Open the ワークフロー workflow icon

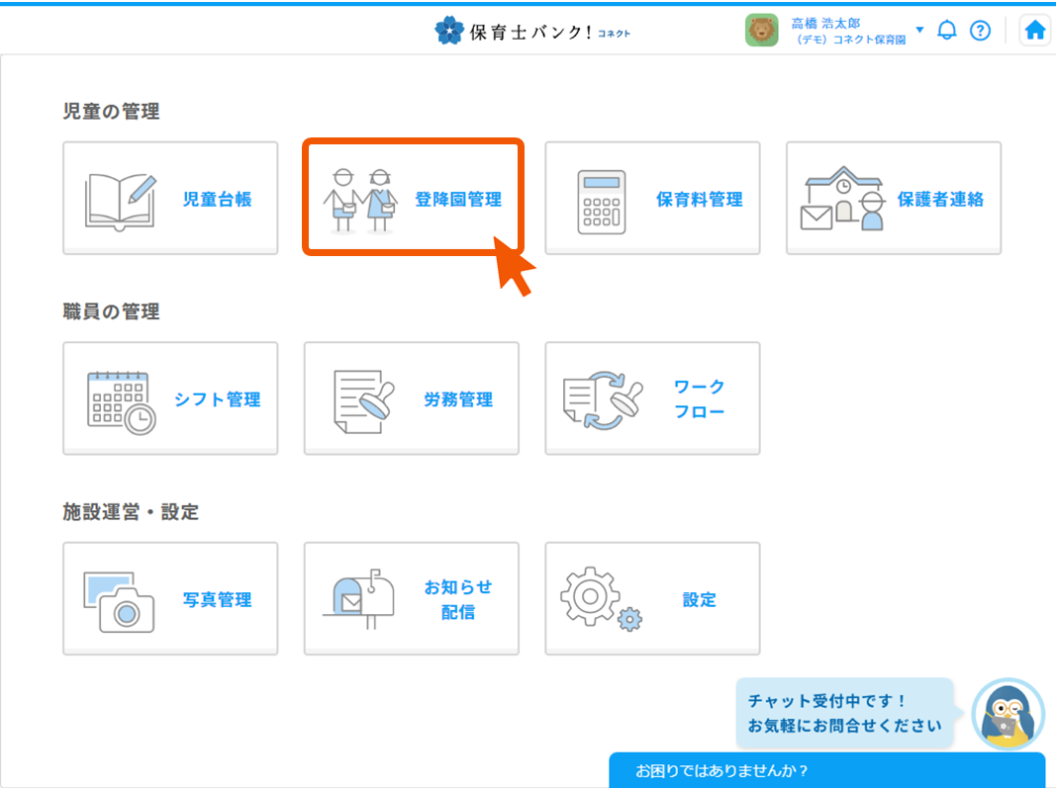pyautogui.click(x=651, y=398)
